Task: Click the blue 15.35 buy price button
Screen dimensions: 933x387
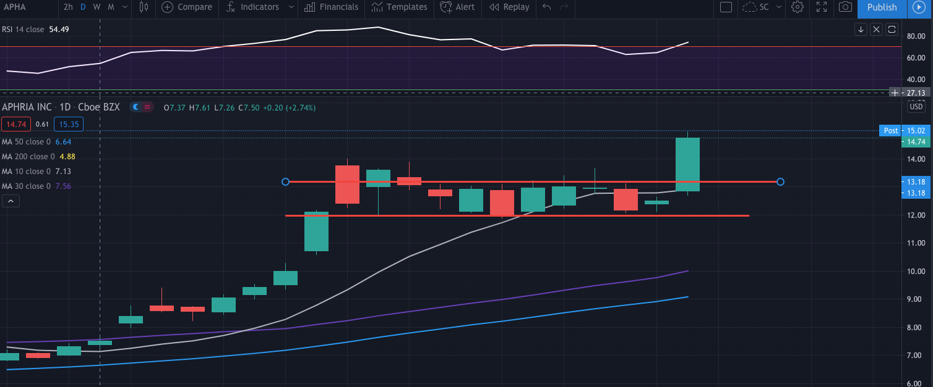Action: [69, 124]
